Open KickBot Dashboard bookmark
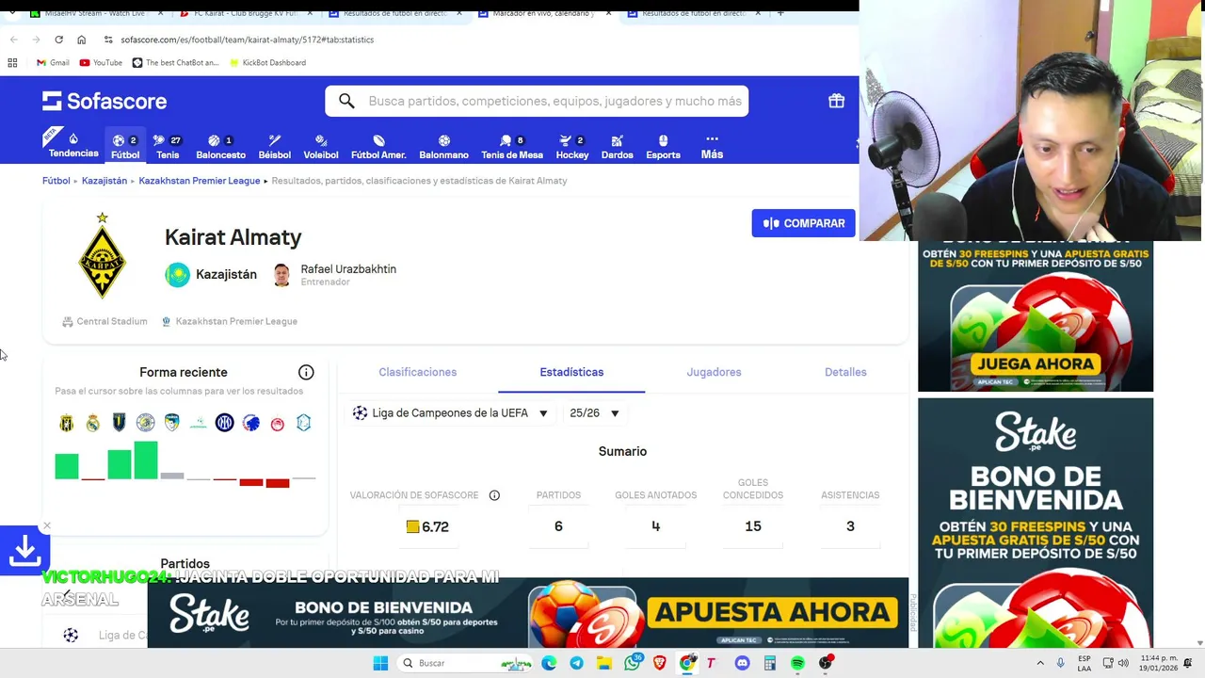Screen dimensions: 1205x678 [x=267, y=62]
